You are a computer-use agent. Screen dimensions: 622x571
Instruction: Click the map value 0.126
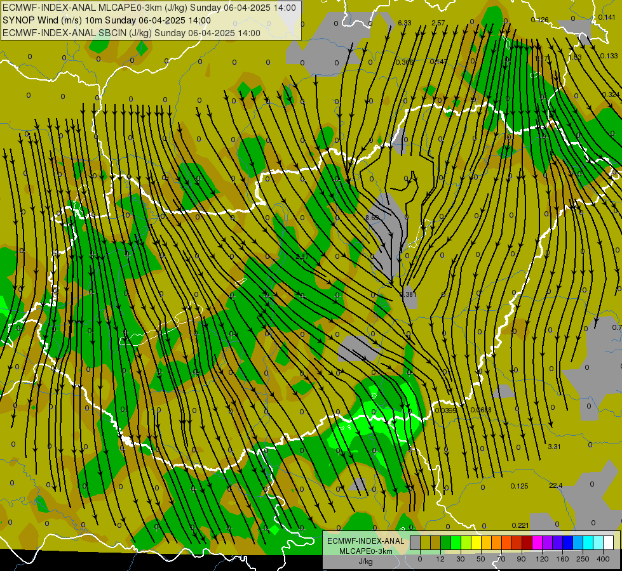pos(539,20)
